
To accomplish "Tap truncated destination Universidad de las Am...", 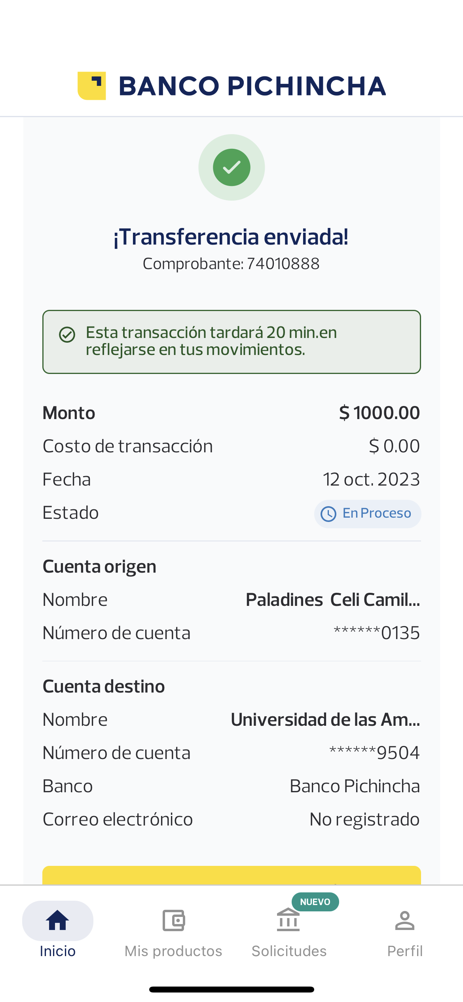I will [x=325, y=720].
